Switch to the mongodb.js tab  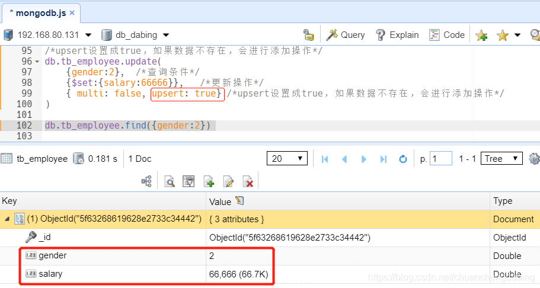point(41,13)
